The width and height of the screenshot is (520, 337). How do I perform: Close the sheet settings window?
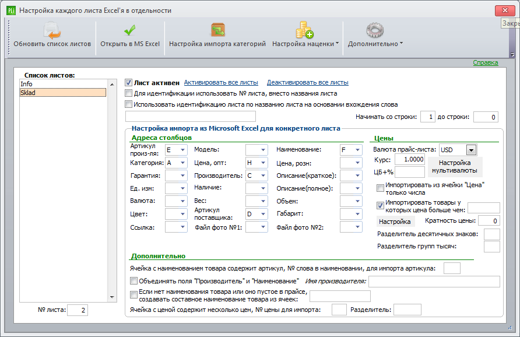pos(505,10)
